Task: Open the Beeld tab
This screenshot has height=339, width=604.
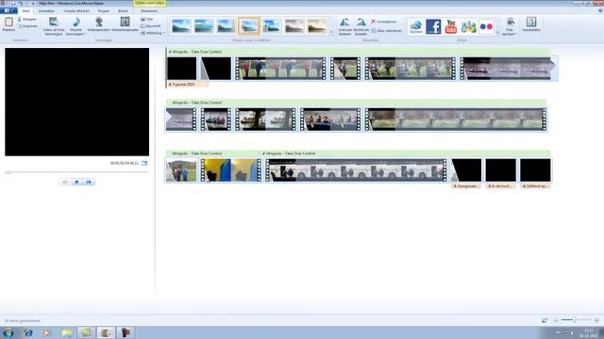Action: pos(123,10)
